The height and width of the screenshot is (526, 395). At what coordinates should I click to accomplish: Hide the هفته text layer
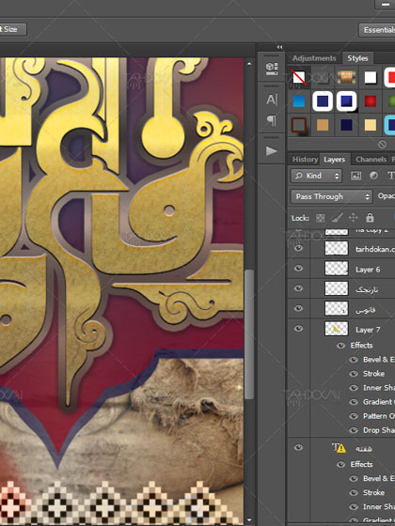298,447
